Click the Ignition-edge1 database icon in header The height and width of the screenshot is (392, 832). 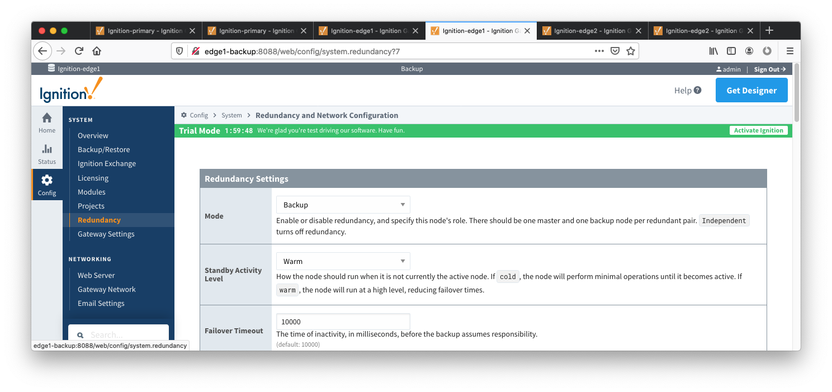(x=51, y=69)
